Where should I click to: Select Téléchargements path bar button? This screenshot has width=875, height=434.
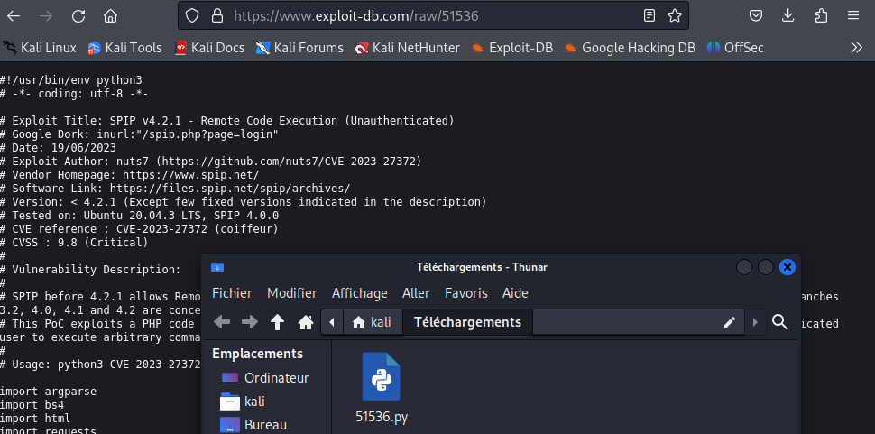[x=467, y=322]
